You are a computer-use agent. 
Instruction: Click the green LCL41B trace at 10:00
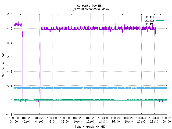tap(78, 99)
